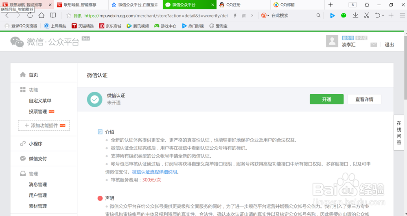Open the green WeChat toolbar icon
This screenshot has height=216, width=407.
pyautogui.click(x=344, y=15)
